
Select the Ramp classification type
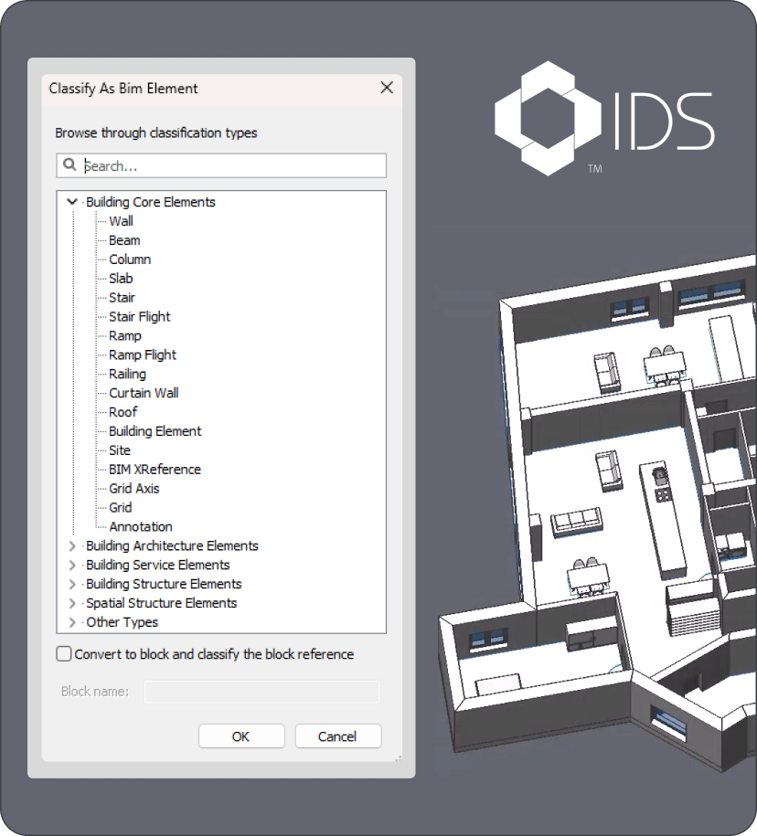pyautogui.click(x=125, y=335)
